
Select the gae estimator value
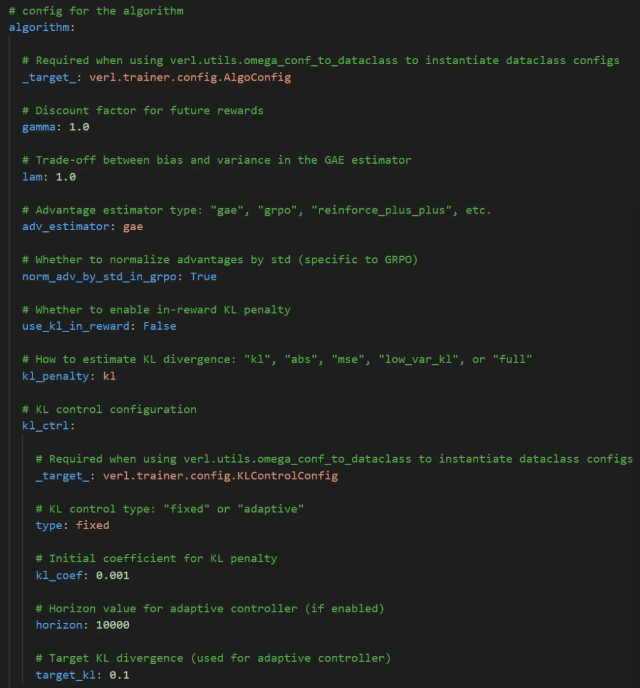click(133, 227)
